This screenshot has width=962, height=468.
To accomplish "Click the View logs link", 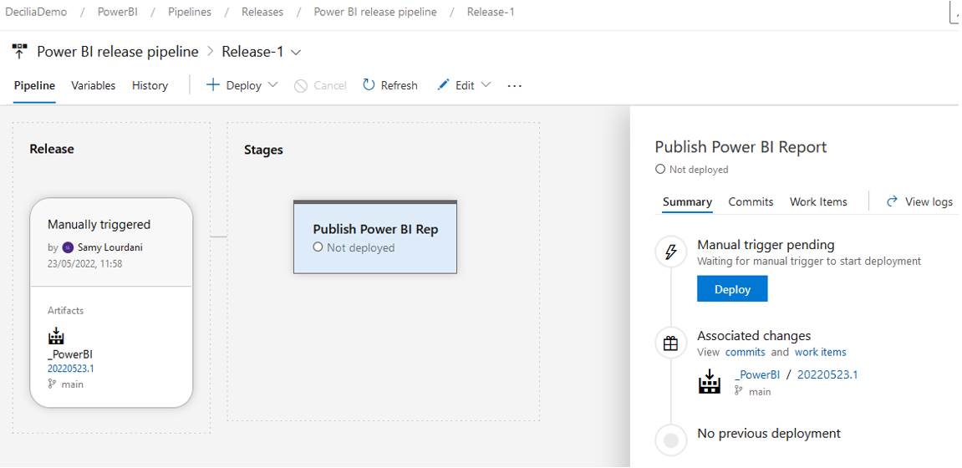I will 929,201.
